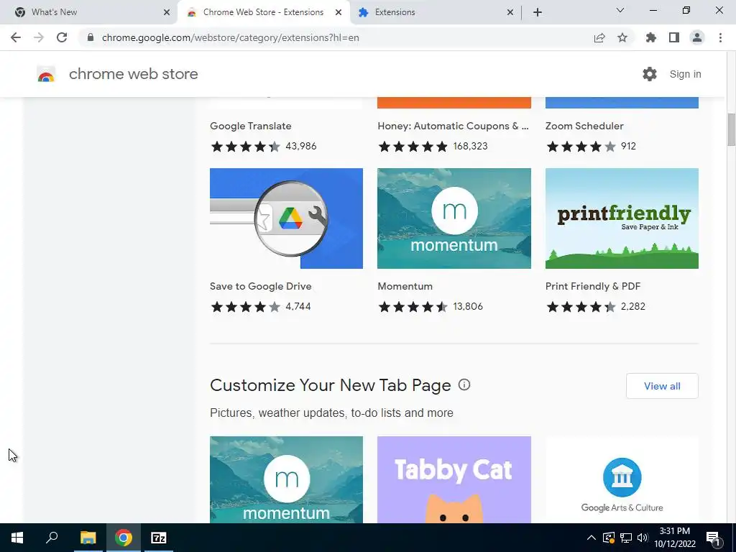Open the Google Translate extension title
The height and width of the screenshot is (552, 736).
pyautogui.click(x=251, y=126)
